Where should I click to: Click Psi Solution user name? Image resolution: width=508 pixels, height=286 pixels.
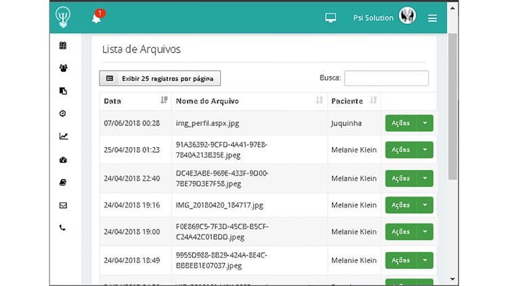point(373,18)
